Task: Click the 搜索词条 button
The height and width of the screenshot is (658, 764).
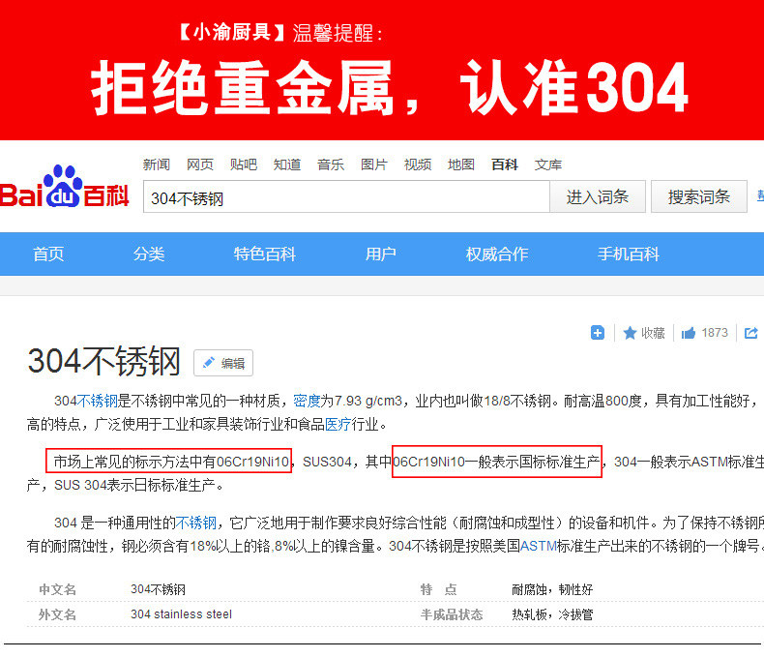Action: point(698,196)
